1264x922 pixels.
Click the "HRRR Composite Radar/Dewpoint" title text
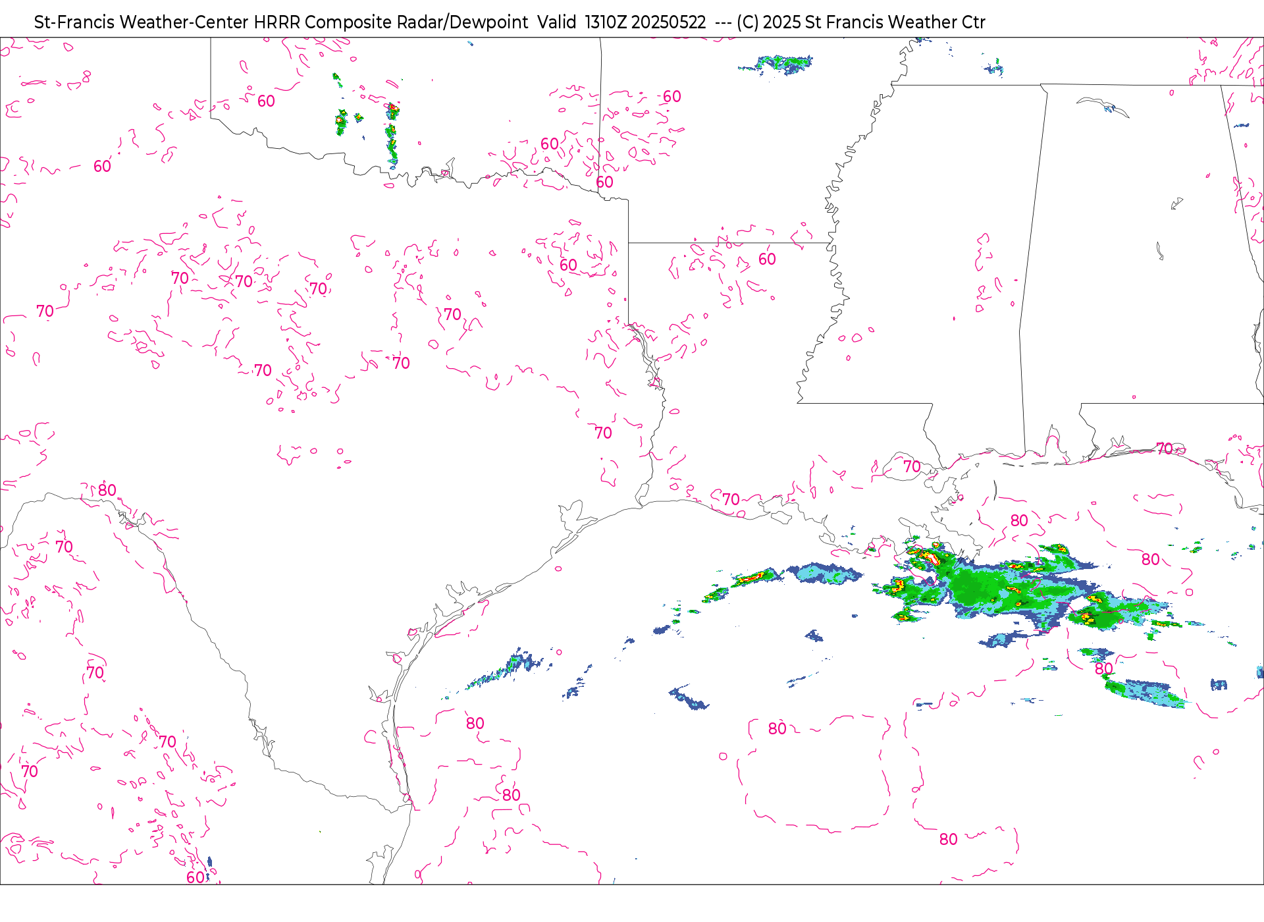391,22
